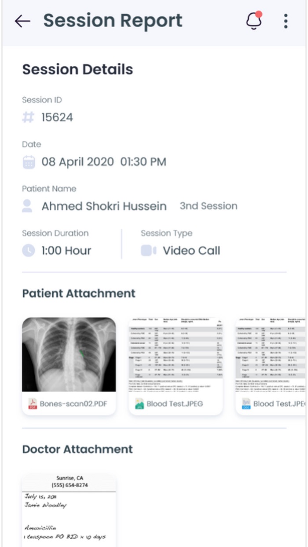Click the session ID hashtag icon
This screenshot has height=547, width=308.
tap(27, 116)
